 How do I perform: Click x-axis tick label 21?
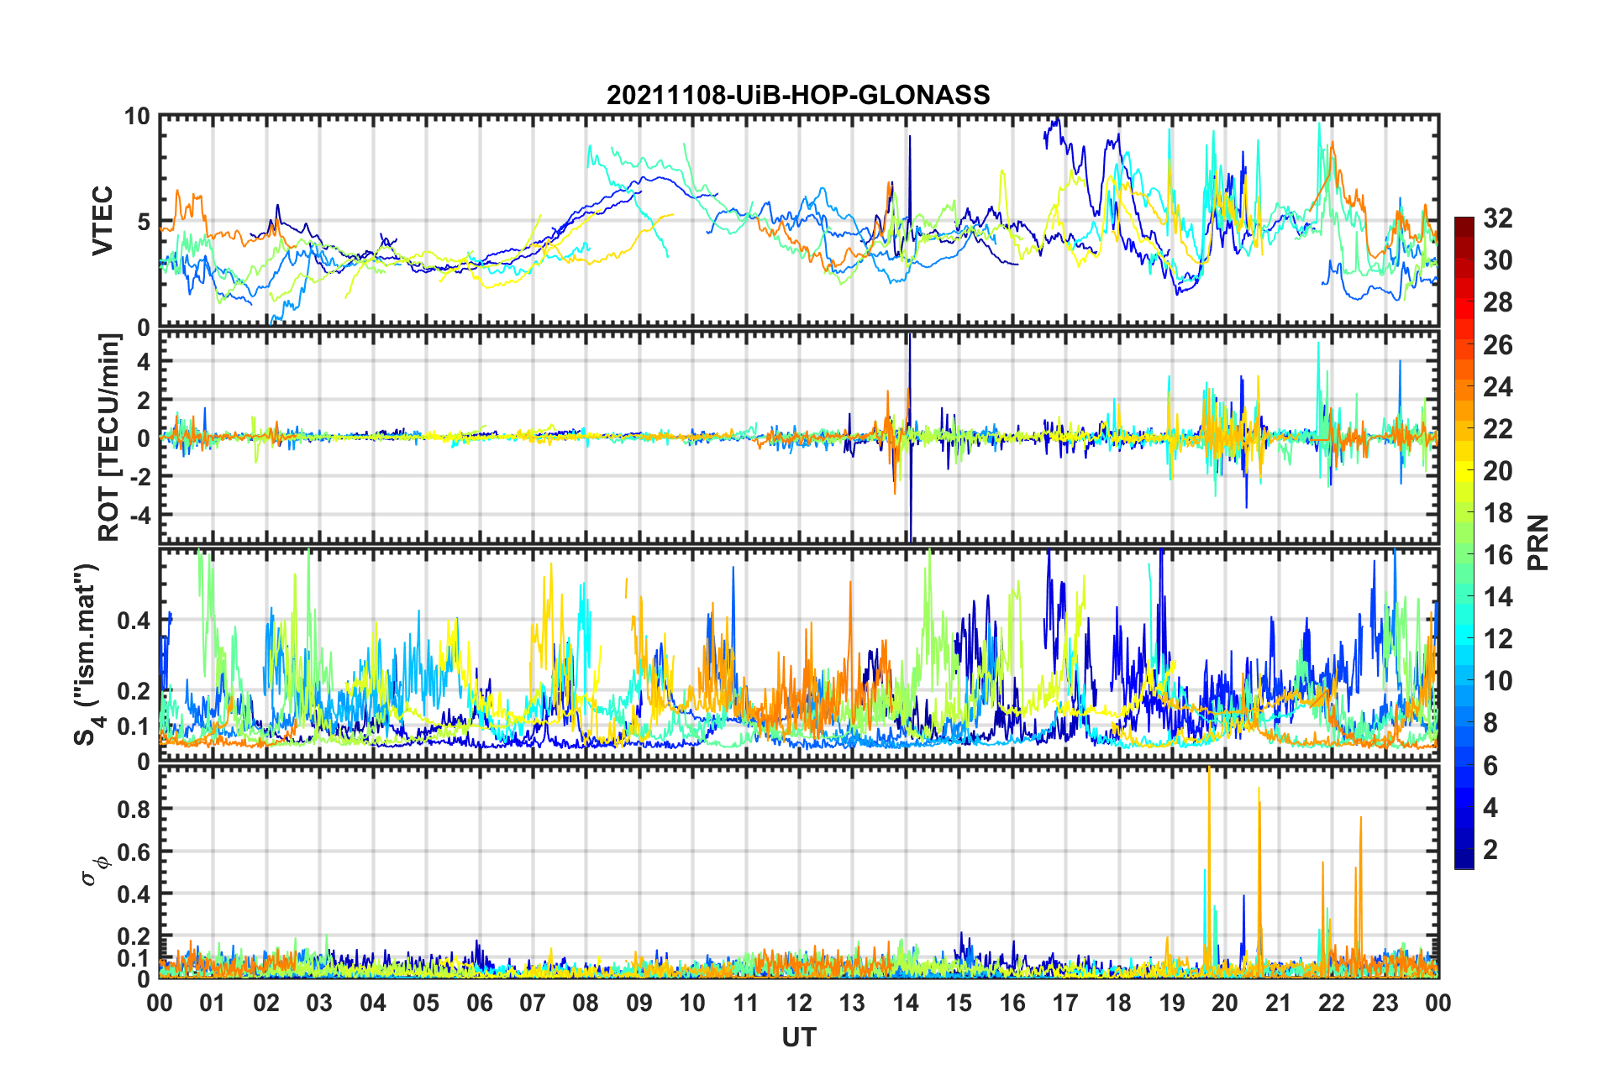click(1278, 1003)
